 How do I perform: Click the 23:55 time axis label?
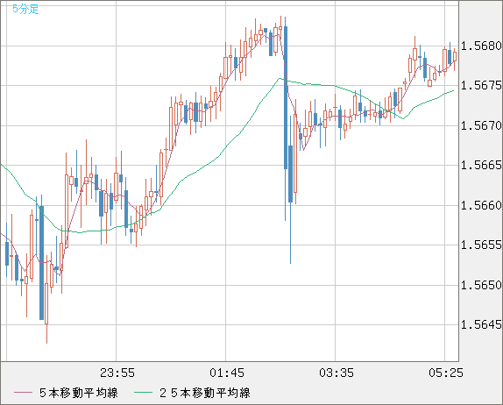[x=117, y=373]
